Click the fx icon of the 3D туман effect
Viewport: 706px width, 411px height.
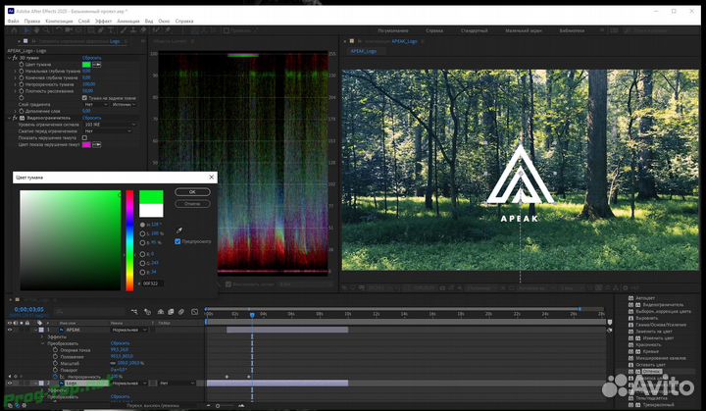coord(17,58)
